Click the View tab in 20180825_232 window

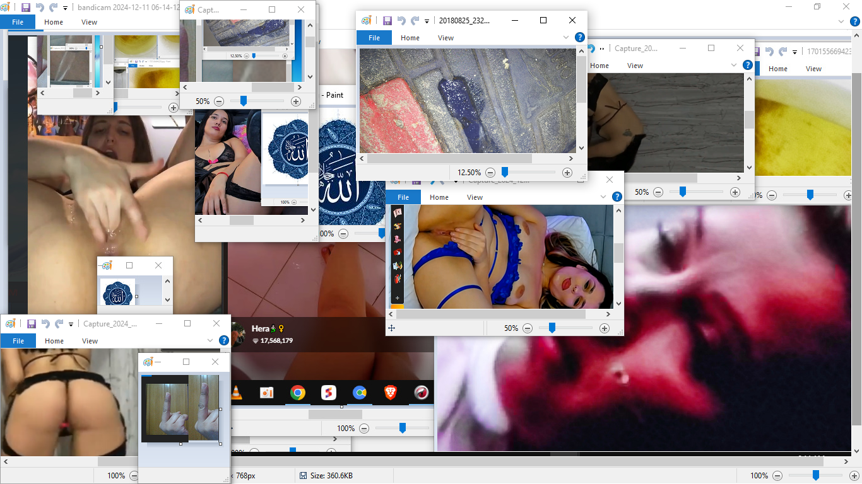click(x=446, y=38)
